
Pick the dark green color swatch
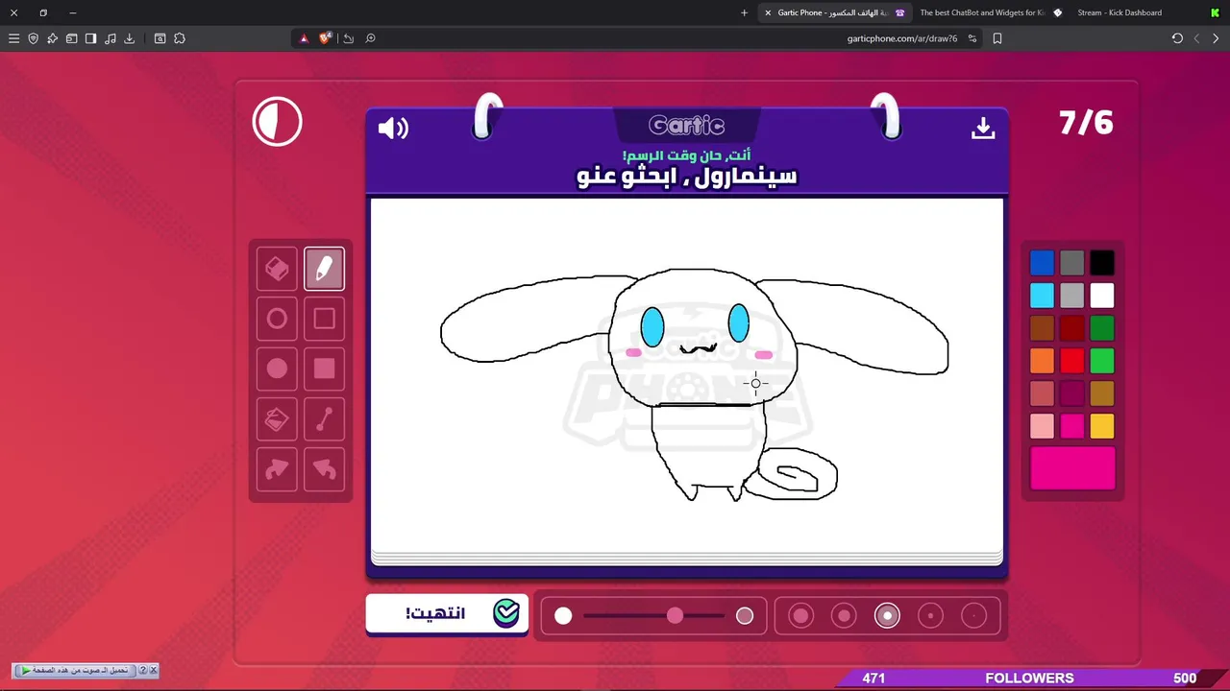(x=1102, y=328)
